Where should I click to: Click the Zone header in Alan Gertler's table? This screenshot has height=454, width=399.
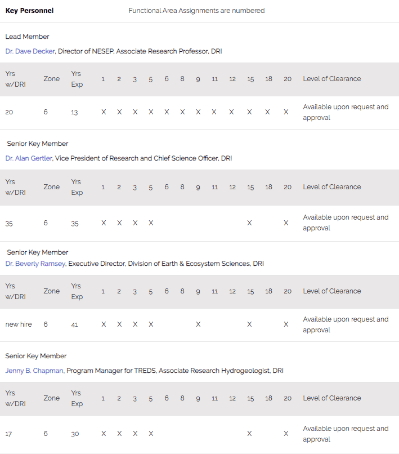[51, 187]
